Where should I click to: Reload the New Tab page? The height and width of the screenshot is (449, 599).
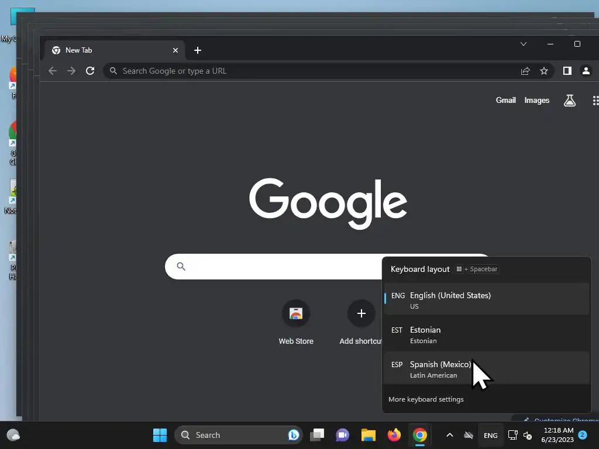point(90,71)
